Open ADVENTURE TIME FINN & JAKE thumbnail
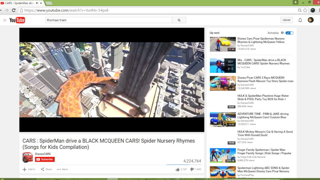This screenshot has height=180, width=320. point(223,120)
